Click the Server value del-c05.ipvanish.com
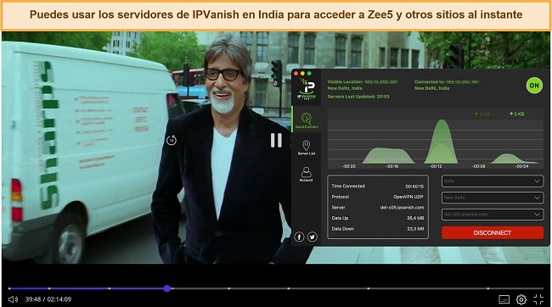The width and height of the screenshot is (552, 307). click(x=402, y=208)
